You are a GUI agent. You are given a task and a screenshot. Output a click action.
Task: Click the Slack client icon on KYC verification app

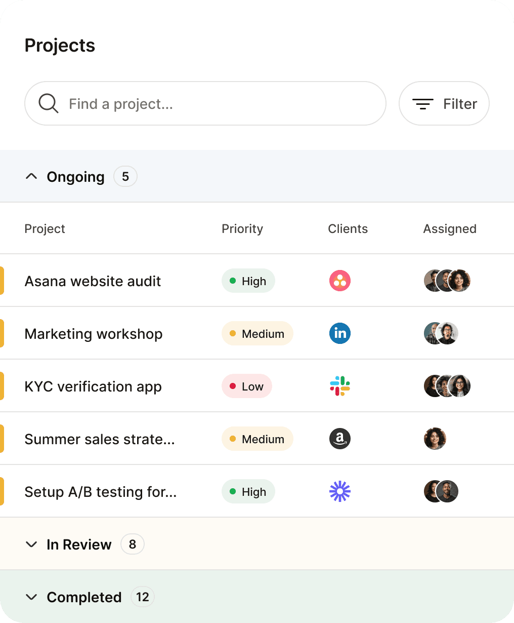coord(339,386)
